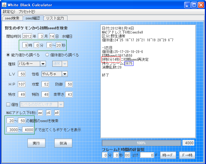This screenshot has height=164, width=206.
Task: Focus the year field showing 2012
Action: [27, 36]
